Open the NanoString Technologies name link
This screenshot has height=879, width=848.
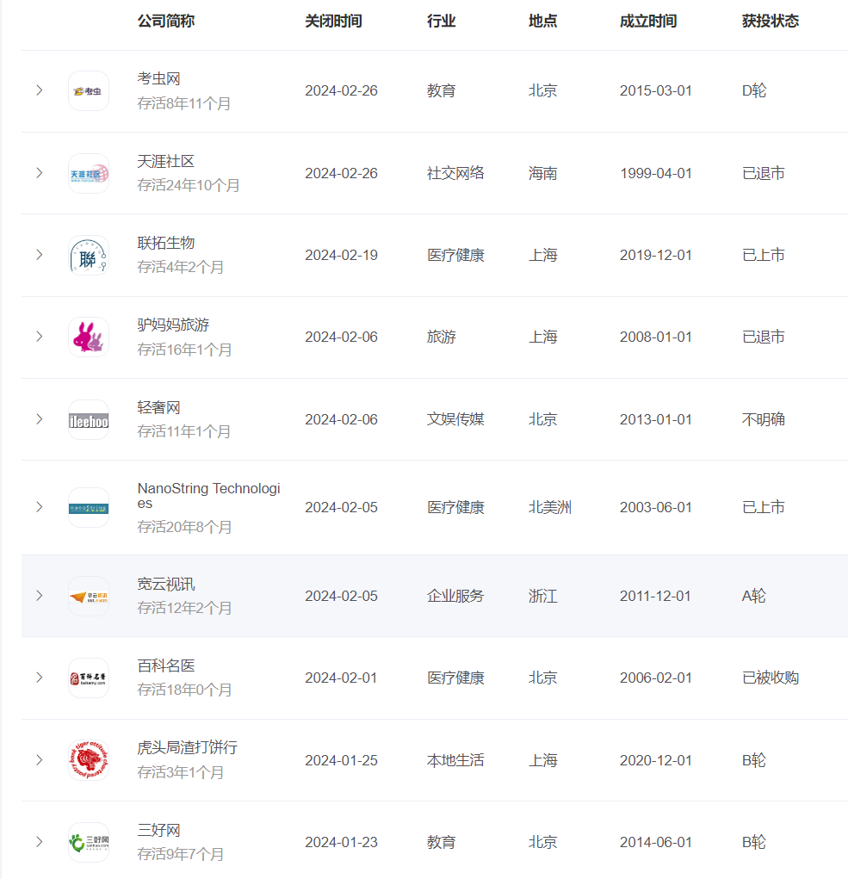point(208,496)
